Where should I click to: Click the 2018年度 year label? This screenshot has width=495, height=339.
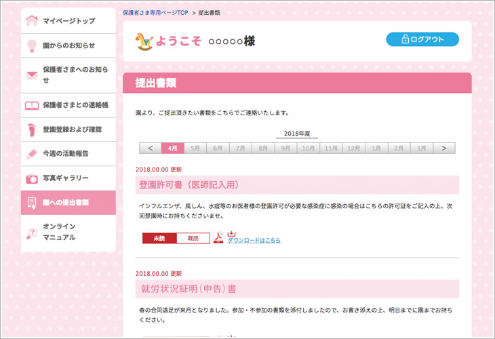pyautogui.click(x=297, y=134)
